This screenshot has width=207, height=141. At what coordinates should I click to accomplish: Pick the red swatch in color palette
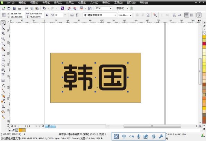click(204, 44)
